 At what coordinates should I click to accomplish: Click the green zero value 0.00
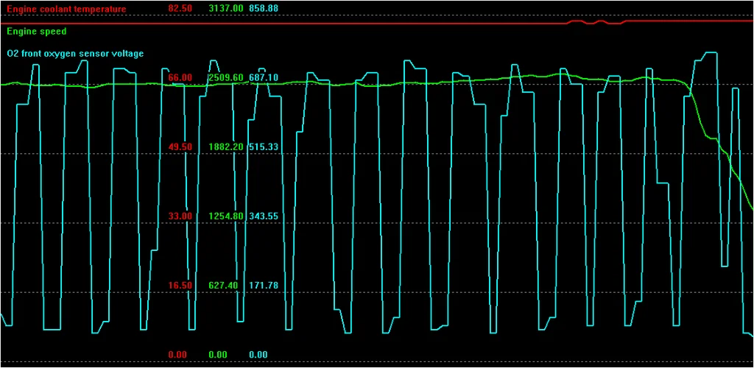coord(218,355)
